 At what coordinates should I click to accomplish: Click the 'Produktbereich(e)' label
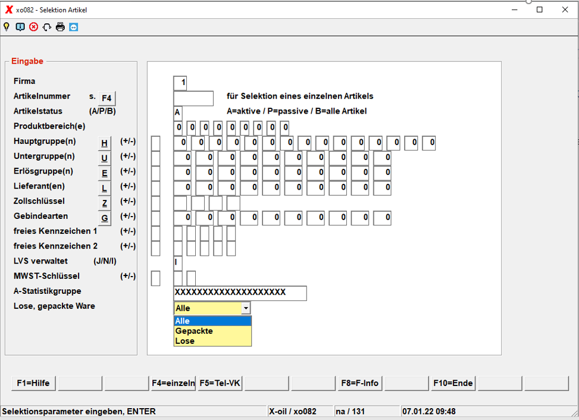pyautogui.click(x=49, y=126)
